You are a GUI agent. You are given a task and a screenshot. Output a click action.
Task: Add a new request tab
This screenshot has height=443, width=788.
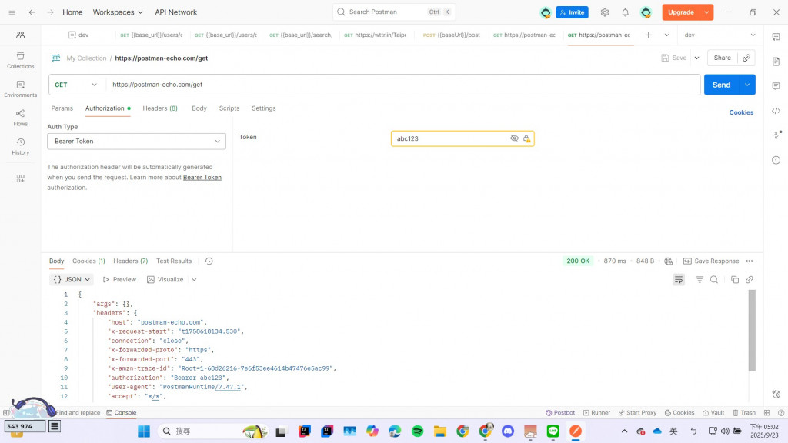click(648, 35)
